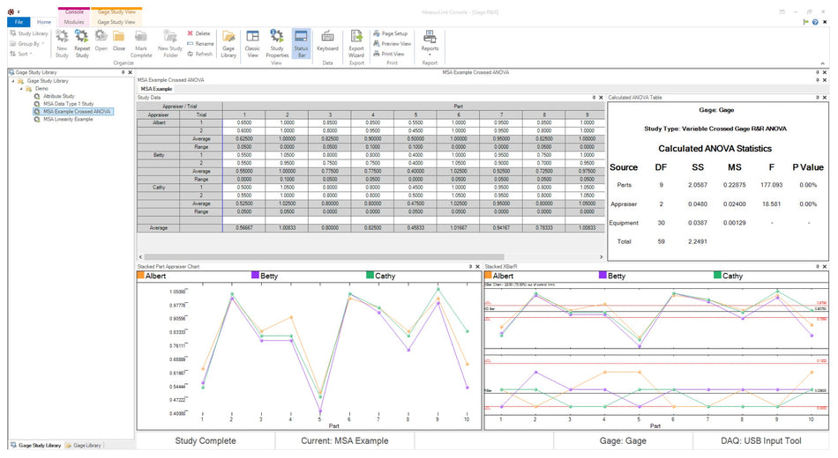Open the File menu
Screen dimensions: 838x458
click(19, 21)
